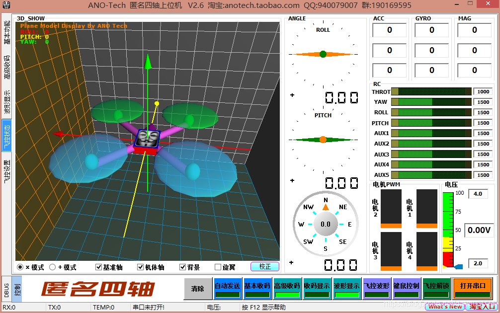Click the red axis arrow tip
500x313 pixels.
(x=58, y=134)
